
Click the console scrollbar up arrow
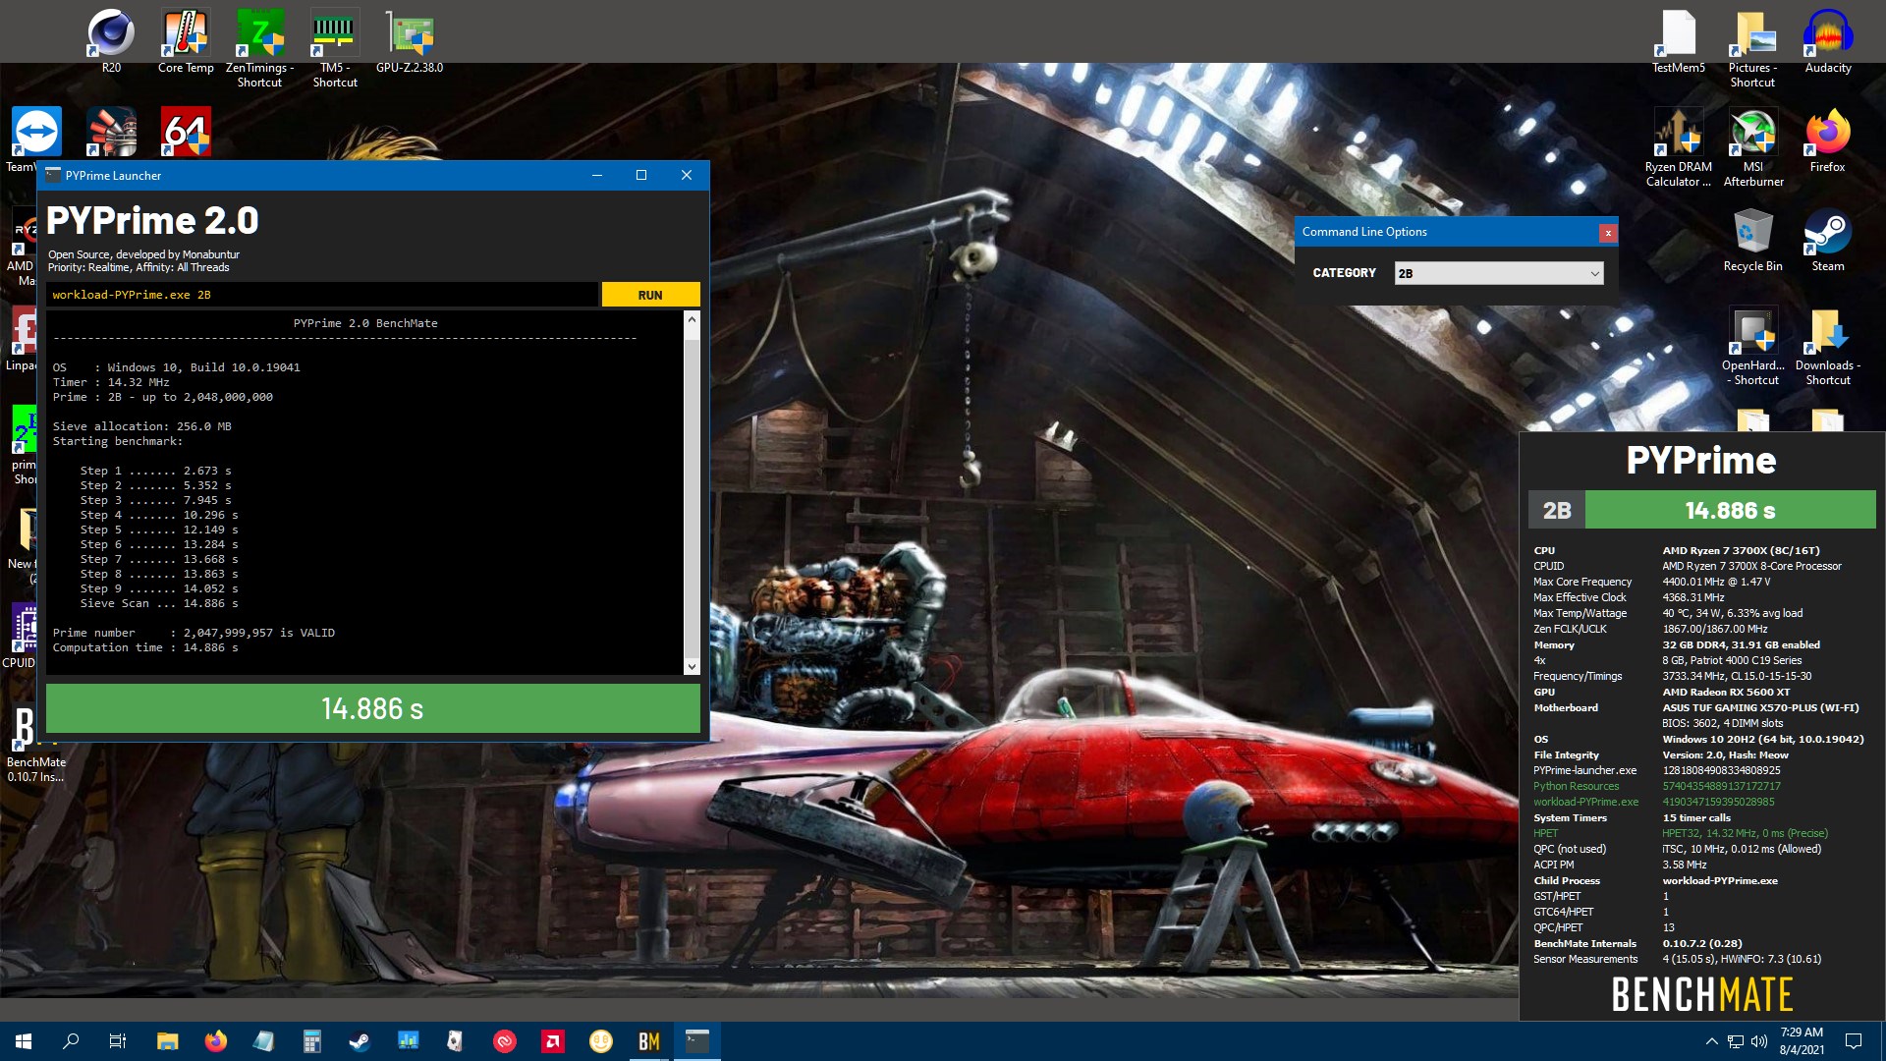click(692, 319)
